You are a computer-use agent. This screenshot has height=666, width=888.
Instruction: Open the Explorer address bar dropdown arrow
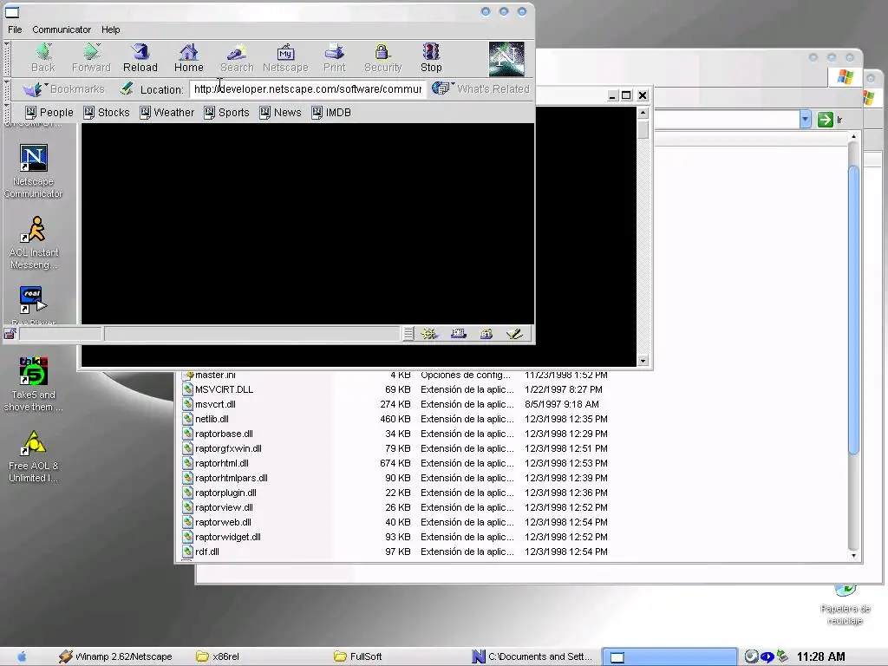[x=806, y=120]
